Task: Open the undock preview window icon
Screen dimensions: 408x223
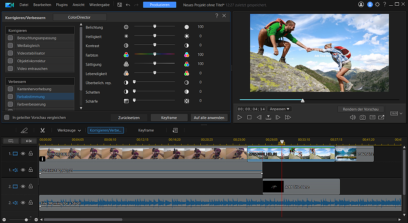Action: [381, 118]
